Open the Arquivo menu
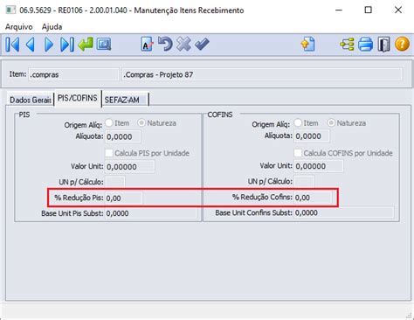 (x=19, y=27)
